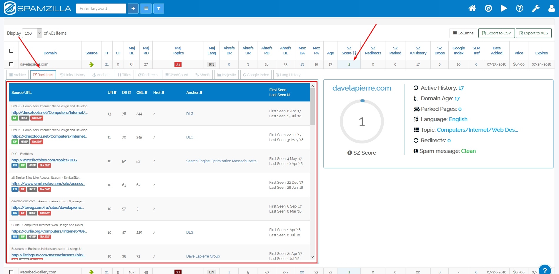Click the SpamZilla logo
Viewport: 559px width, 274px height.
pyautogui.click(x=38, y=8)
